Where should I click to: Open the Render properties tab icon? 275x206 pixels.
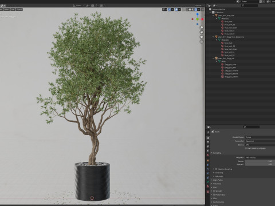click(x=208, y=138)
